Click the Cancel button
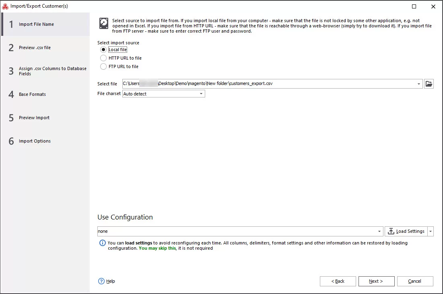The width and height of the screenshot is (443, 294). tap(415, 281)
